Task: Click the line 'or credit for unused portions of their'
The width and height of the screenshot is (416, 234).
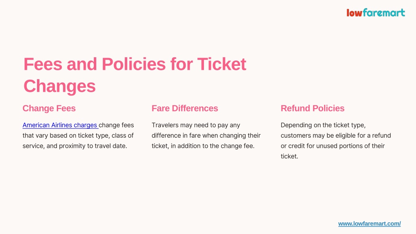Action: [333, 146]
